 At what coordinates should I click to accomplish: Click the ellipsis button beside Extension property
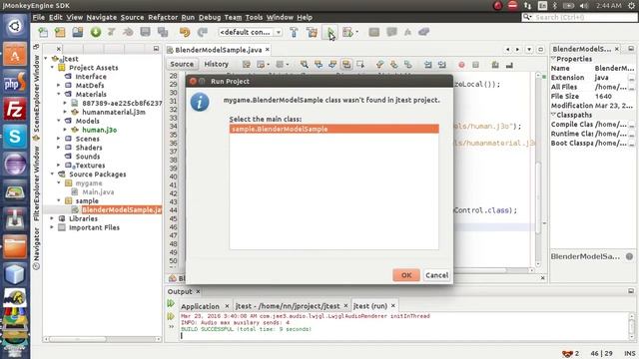[x=631, y=78]
